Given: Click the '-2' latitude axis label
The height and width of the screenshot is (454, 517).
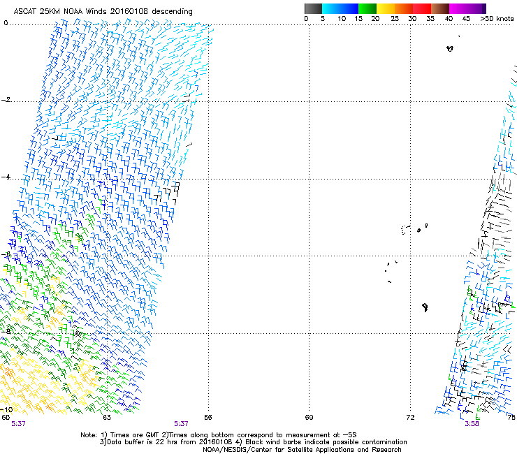Looking at the screenshot, I should tap(6, 100).
